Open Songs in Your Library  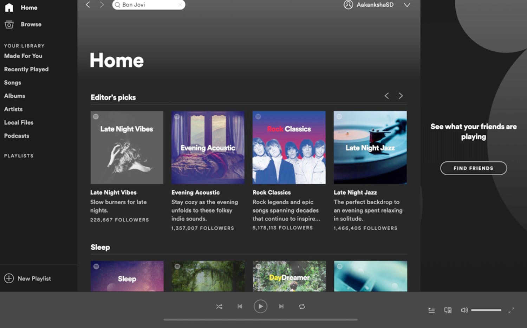13,83
